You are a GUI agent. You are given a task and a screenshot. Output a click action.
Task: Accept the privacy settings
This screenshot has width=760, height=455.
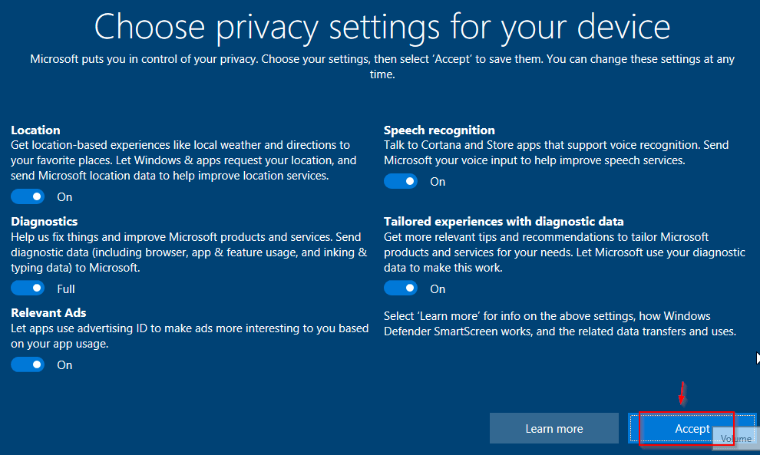coord(692,428)
